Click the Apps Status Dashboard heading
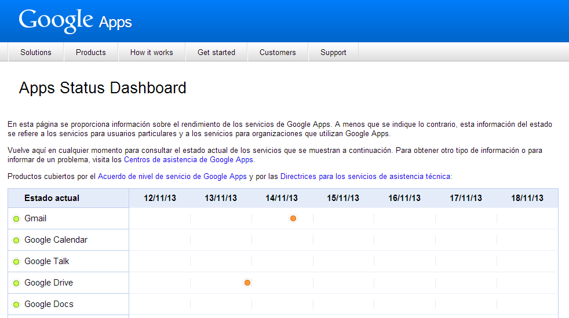This screenshot has width=569, height=318. (x=103, y=88)
